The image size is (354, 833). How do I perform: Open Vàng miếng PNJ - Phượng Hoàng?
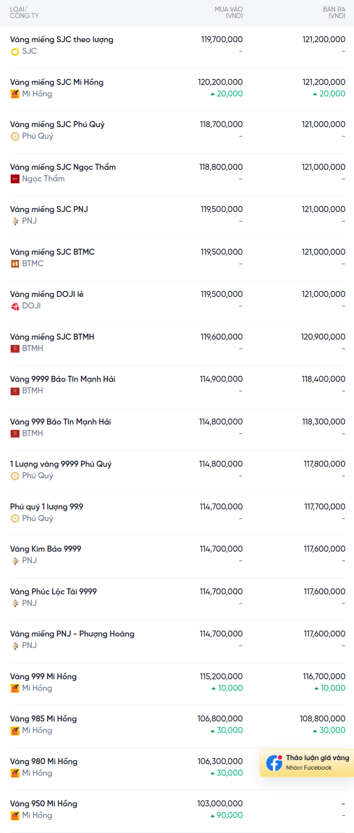72,634
